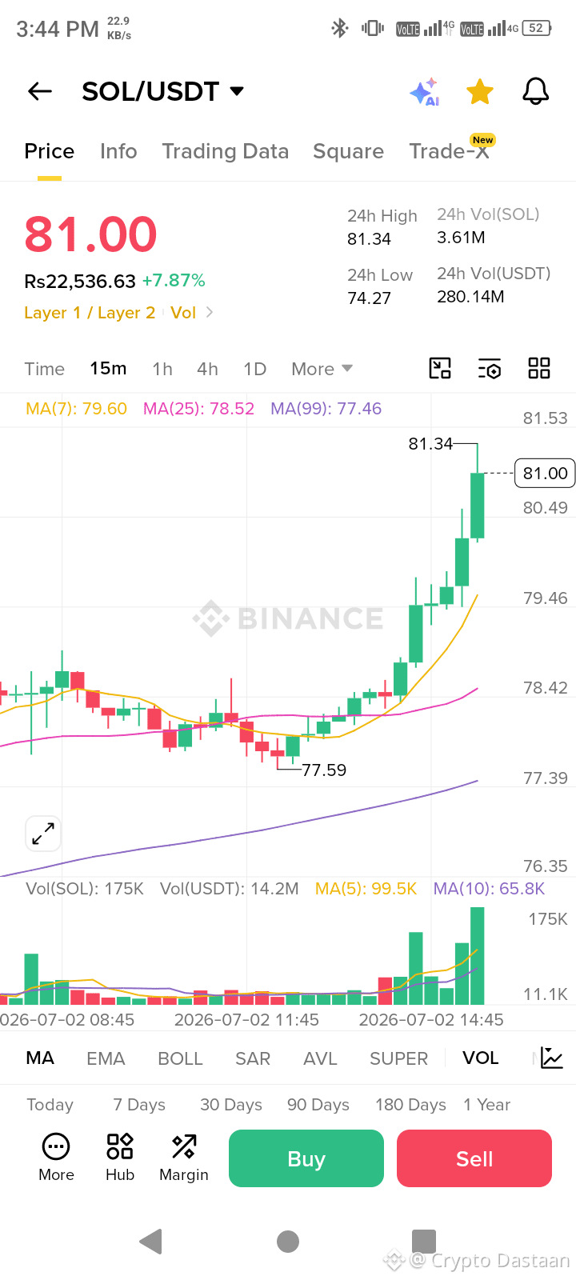View 7 Days performance range
The height and width of the screenshot is (1280, 576).
139,1105
